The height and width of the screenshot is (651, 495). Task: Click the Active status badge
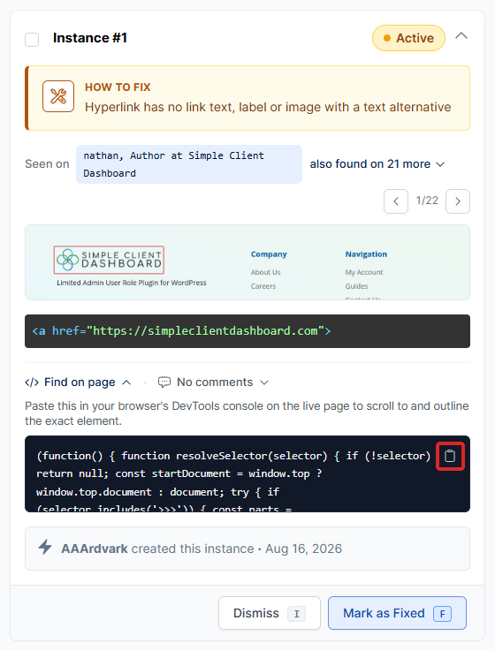[408, 38]
